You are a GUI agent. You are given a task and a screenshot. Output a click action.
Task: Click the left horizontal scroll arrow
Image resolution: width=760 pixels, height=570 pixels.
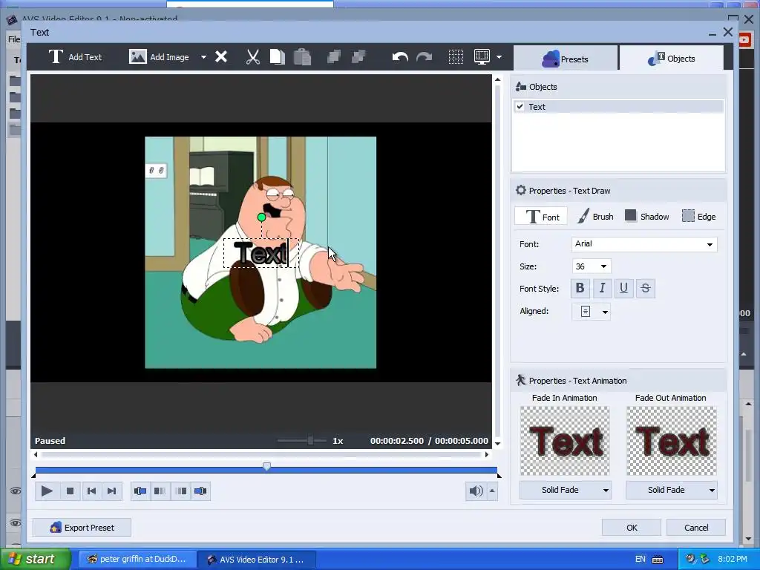tap(36, 455)
